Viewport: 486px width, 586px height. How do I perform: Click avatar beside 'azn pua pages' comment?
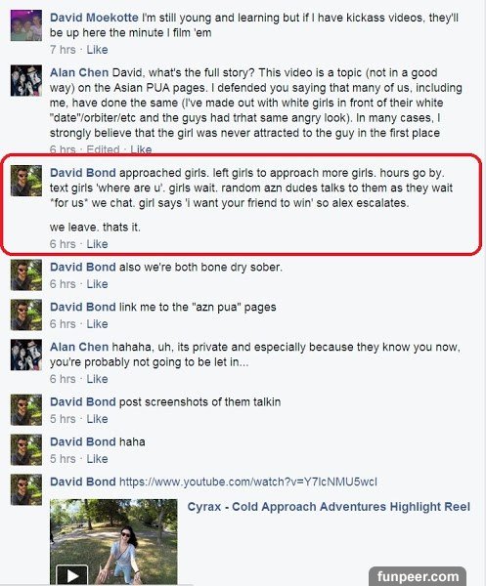tap(26, 314)
